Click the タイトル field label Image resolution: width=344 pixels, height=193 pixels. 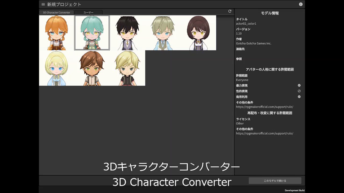[242, 19]
